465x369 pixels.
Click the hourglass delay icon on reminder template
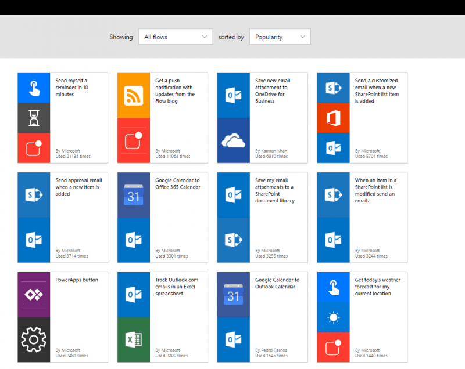click(x=33, y=117)
